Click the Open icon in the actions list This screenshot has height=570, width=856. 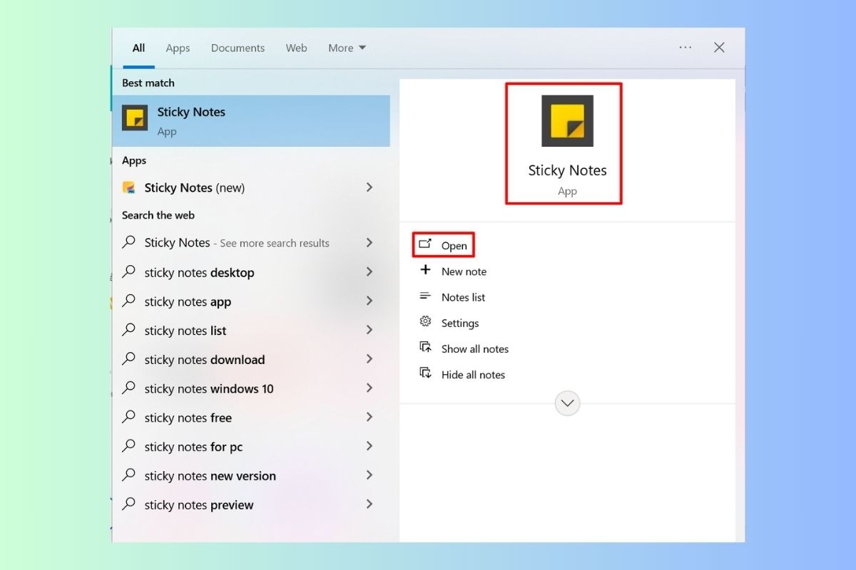click(425, 244)
